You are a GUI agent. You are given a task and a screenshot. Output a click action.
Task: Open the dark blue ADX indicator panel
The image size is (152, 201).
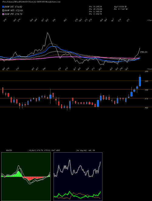[78, 176]
